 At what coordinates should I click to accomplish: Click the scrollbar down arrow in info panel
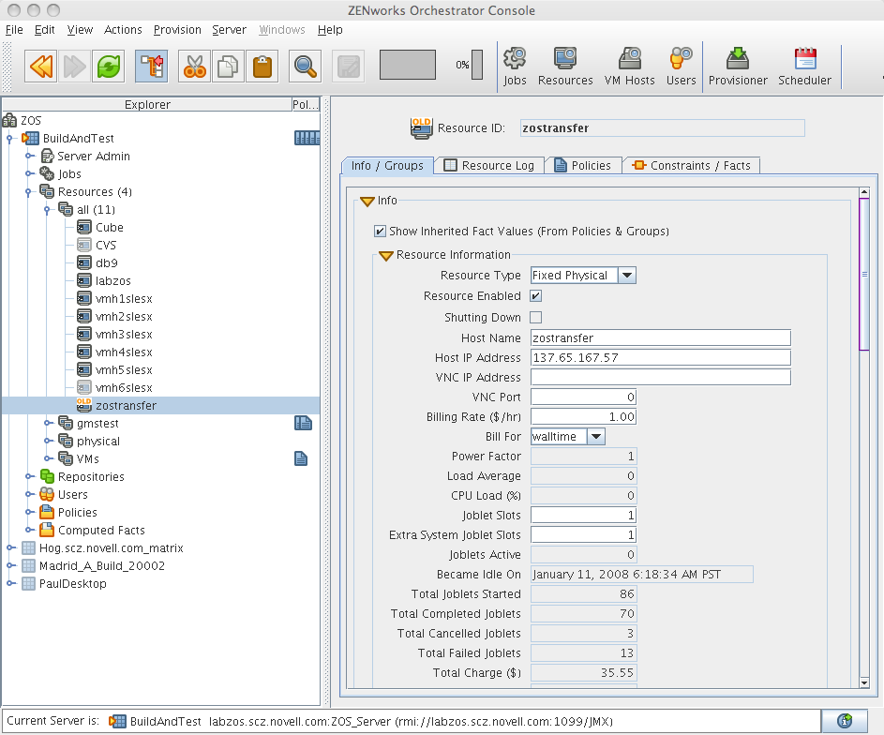[x=864, y=682]
